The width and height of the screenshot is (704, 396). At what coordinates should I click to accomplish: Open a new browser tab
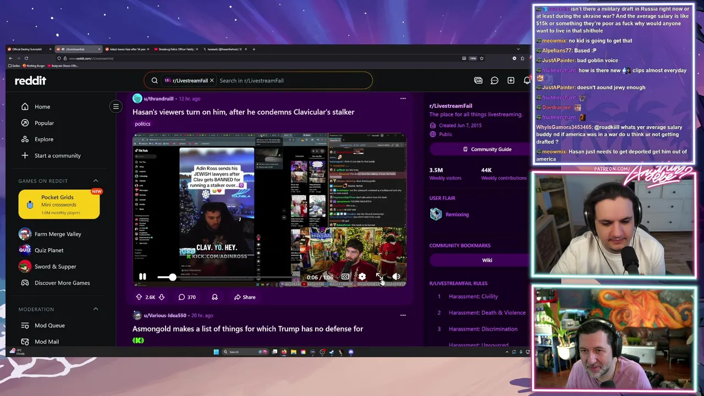[254, 50]
